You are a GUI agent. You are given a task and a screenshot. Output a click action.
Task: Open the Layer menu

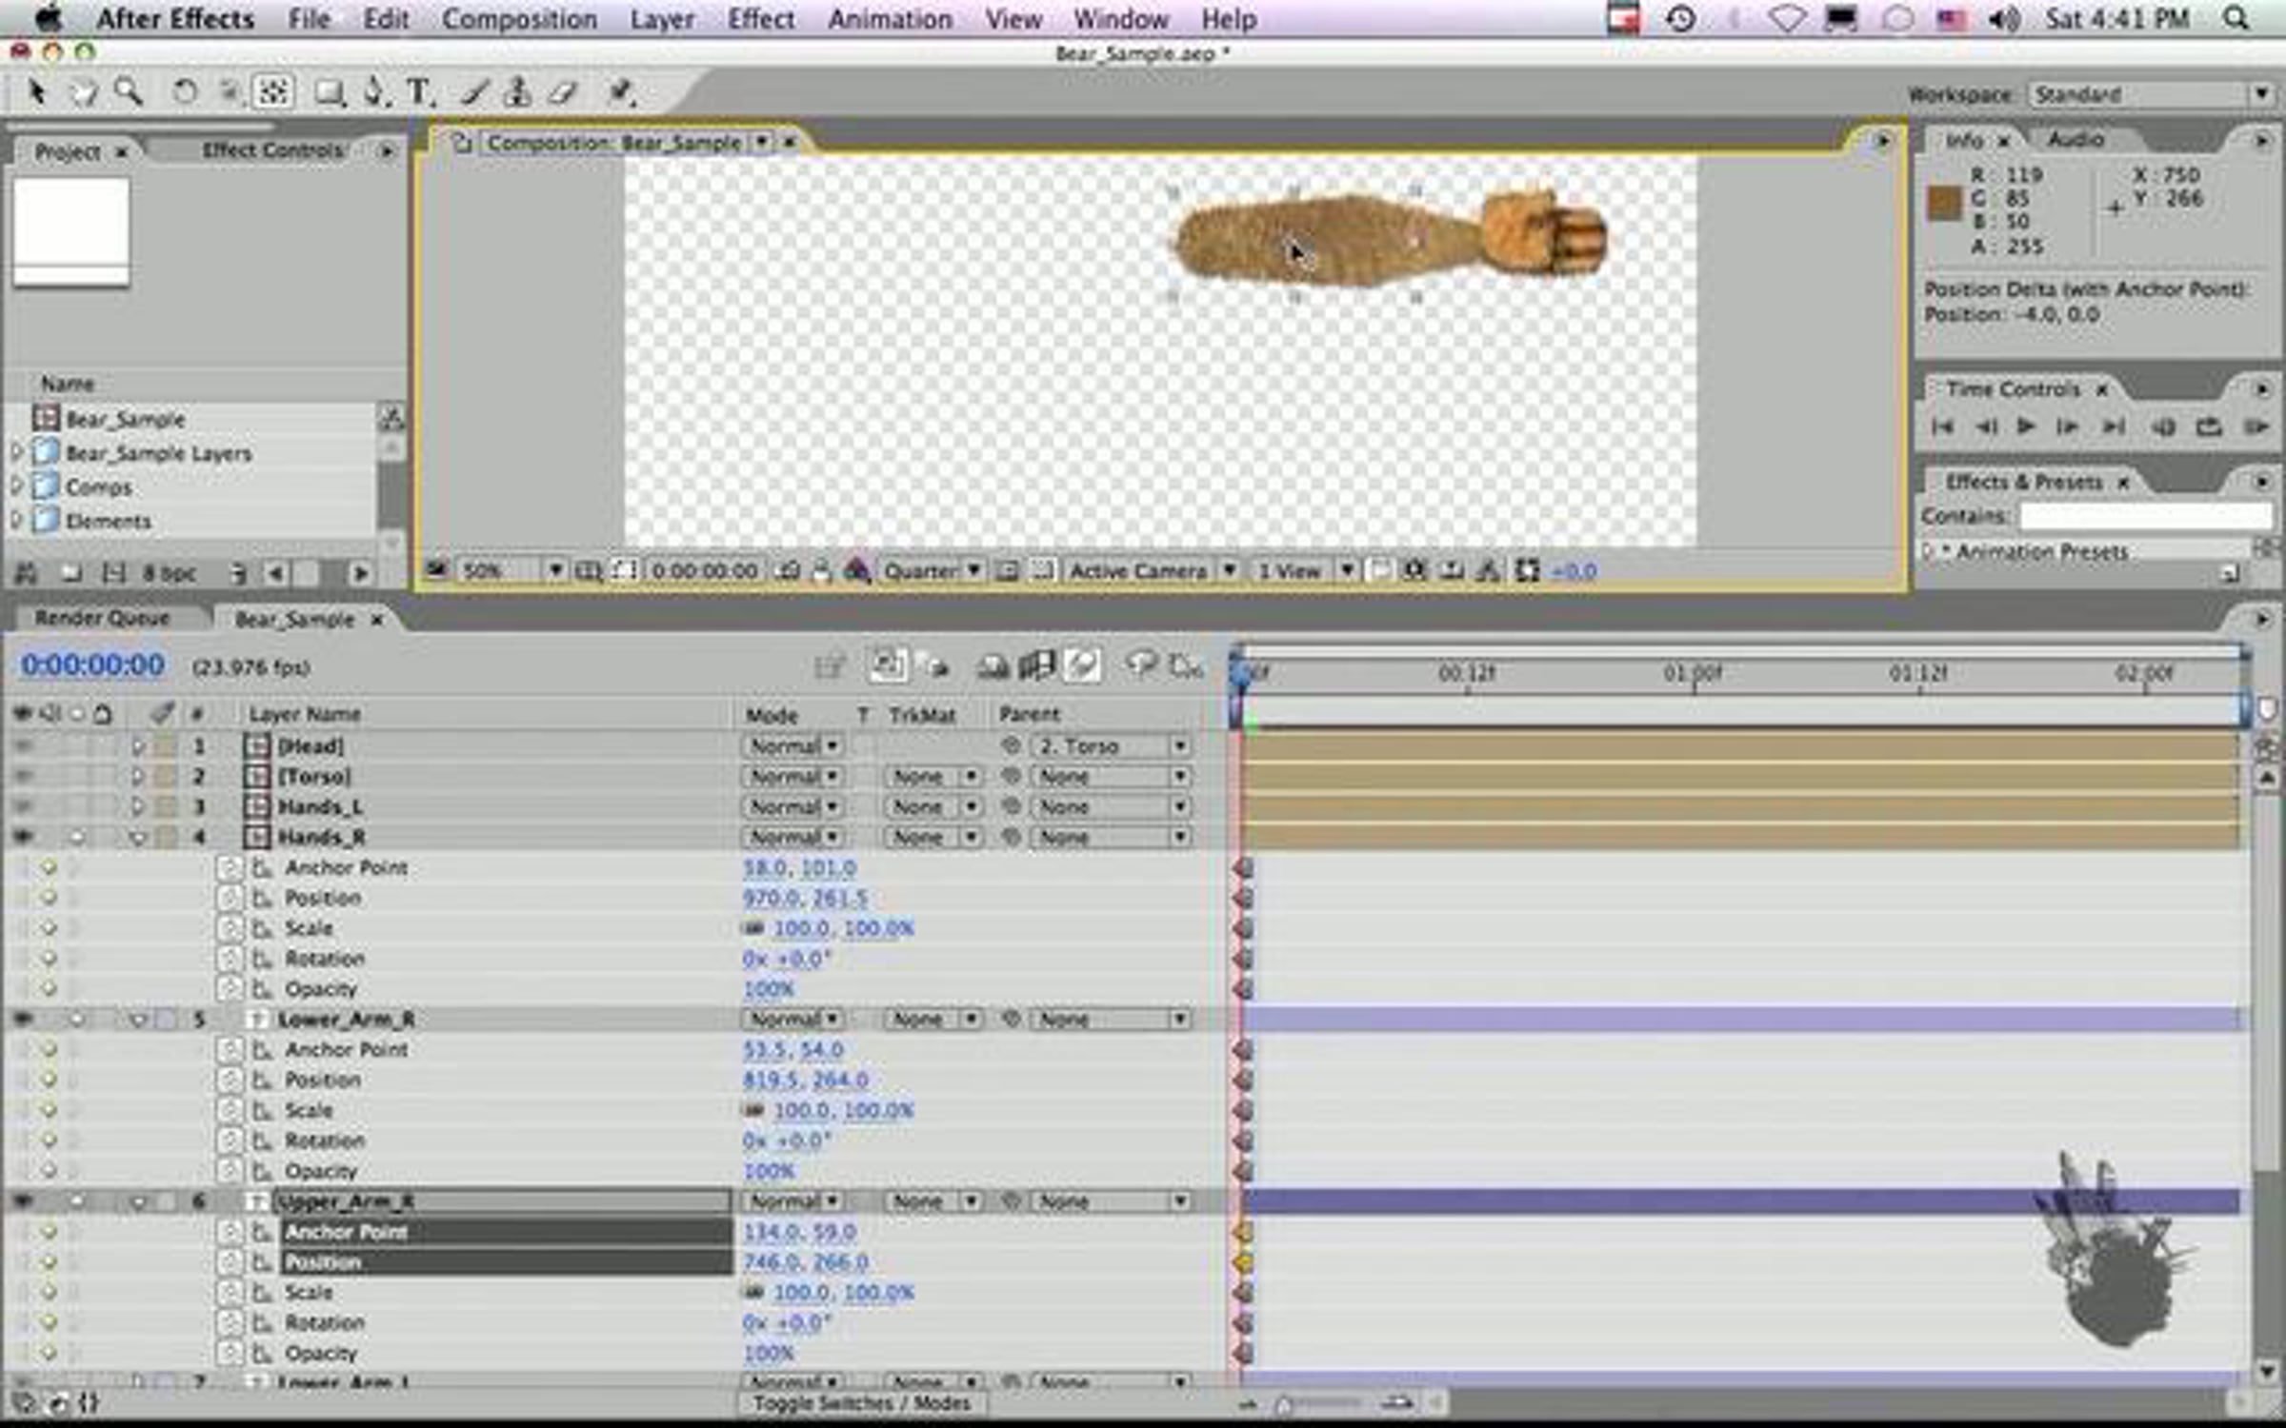[x=662, y=19]
